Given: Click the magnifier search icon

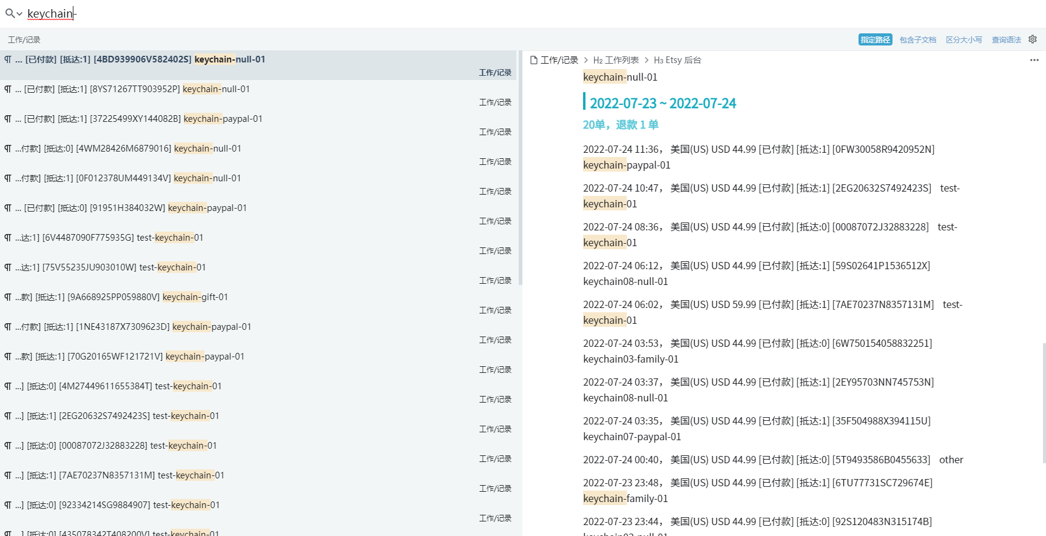Looking at the screenshot, I should pyautogui.click(x=10, y=13).
